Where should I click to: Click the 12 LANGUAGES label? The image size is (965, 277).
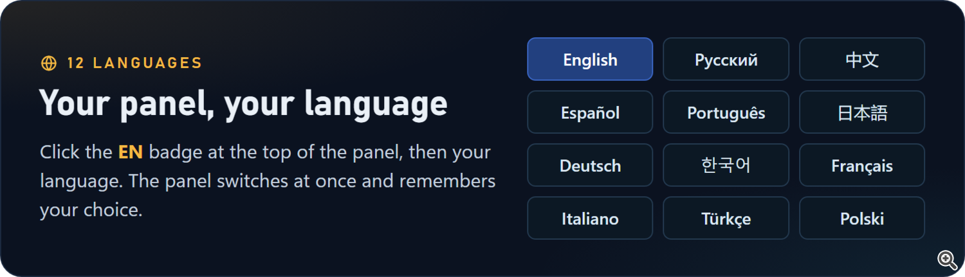134,63
